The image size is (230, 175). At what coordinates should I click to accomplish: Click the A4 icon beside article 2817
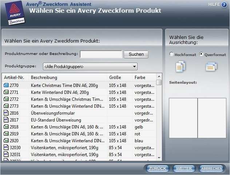(6, 120)
